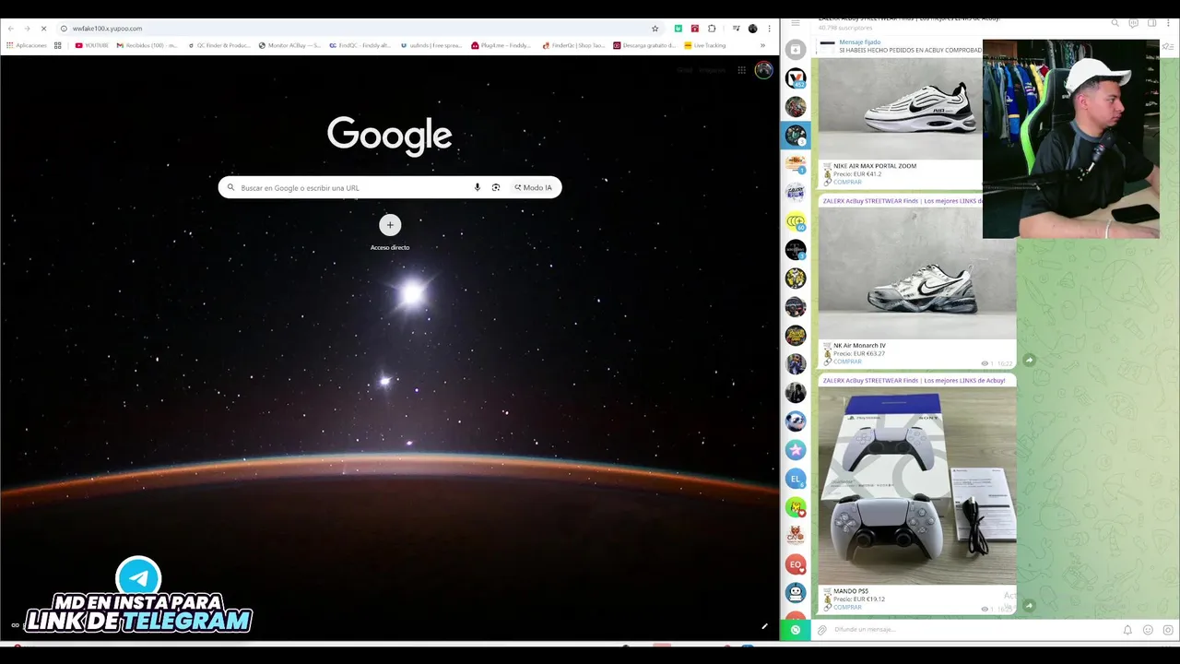Image resolution: width=1180 pixels, height=664 pixels.
Task: Click the green button at the sidebar bottom
Action: click(796, 630)
